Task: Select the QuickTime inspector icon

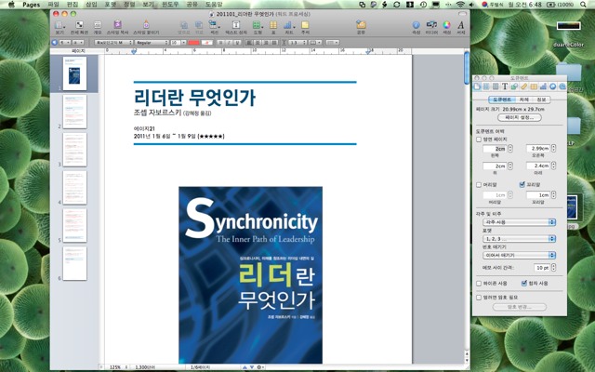Action: 562,86
